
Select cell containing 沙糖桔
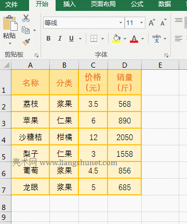[x=31, y=136]
